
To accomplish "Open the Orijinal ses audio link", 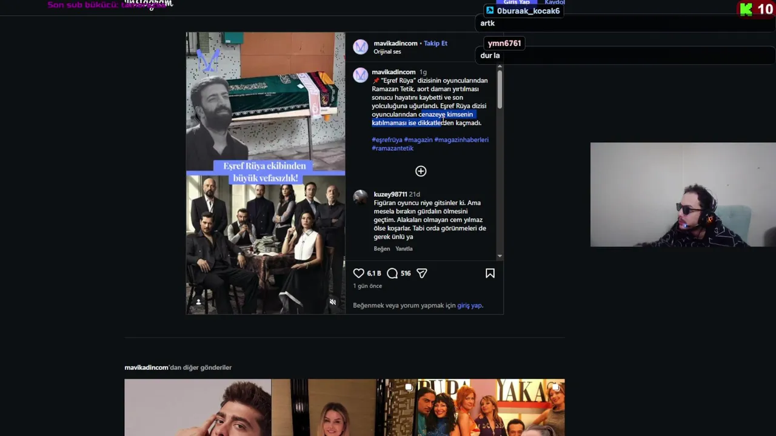I will point(387,51).
